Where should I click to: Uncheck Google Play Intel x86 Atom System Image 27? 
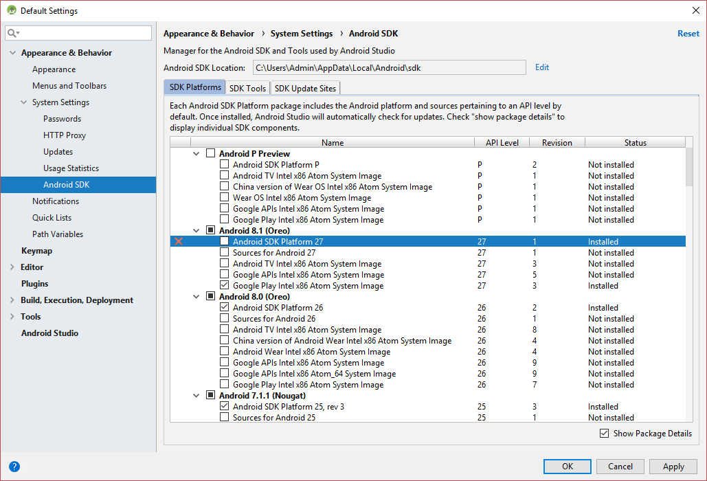(224, 285)
